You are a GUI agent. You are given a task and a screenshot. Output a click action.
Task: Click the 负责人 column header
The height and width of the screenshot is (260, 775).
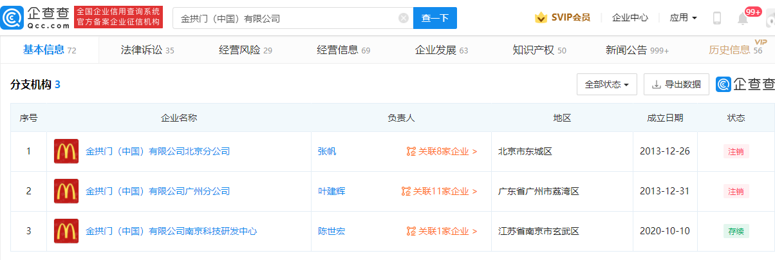point(401,118)
